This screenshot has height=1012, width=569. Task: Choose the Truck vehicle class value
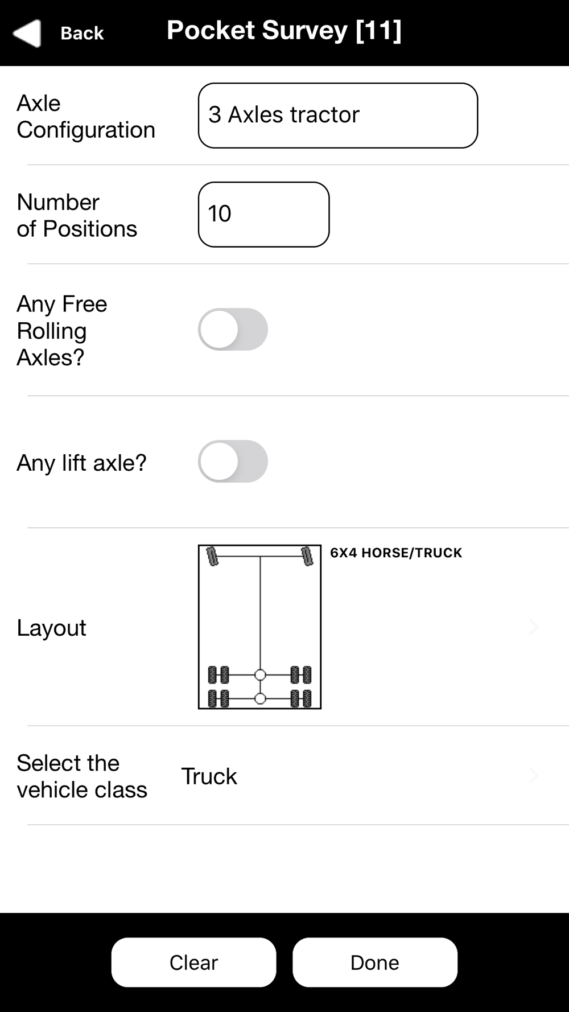[209, 776]
